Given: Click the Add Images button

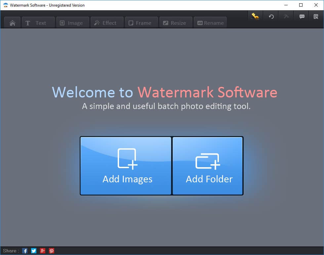Looking at the screenshot, I should coord(126,166).
